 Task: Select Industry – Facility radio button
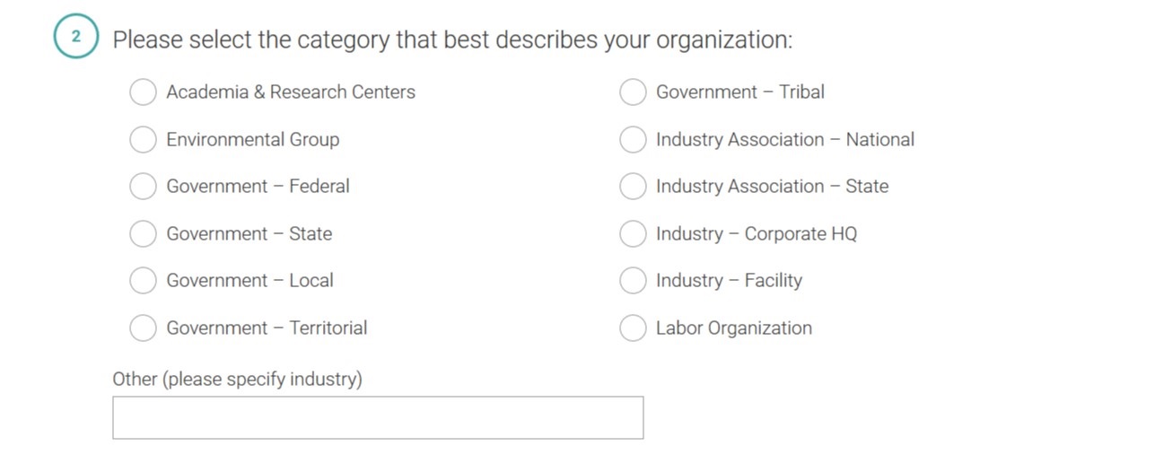pyautogui.click(x=634, y=281)
